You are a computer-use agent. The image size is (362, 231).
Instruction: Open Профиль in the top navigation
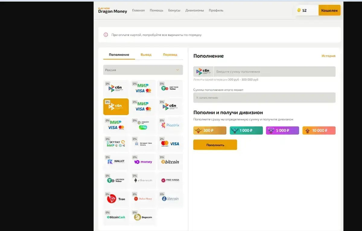coord(216,10)
